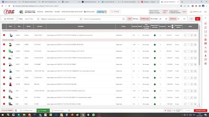The height and width of the screenshot is (117, 209).
Task: Click the Гл.склад button in top header
Action: [x=115, y=12]
